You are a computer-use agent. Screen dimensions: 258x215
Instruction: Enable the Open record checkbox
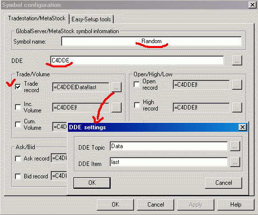136,84
